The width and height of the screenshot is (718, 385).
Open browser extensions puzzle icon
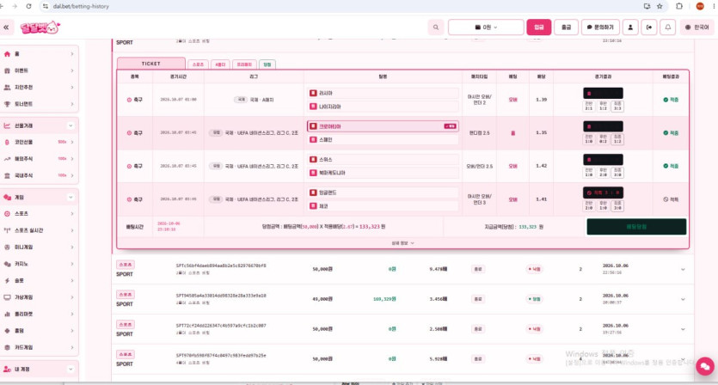click(679, 6)
